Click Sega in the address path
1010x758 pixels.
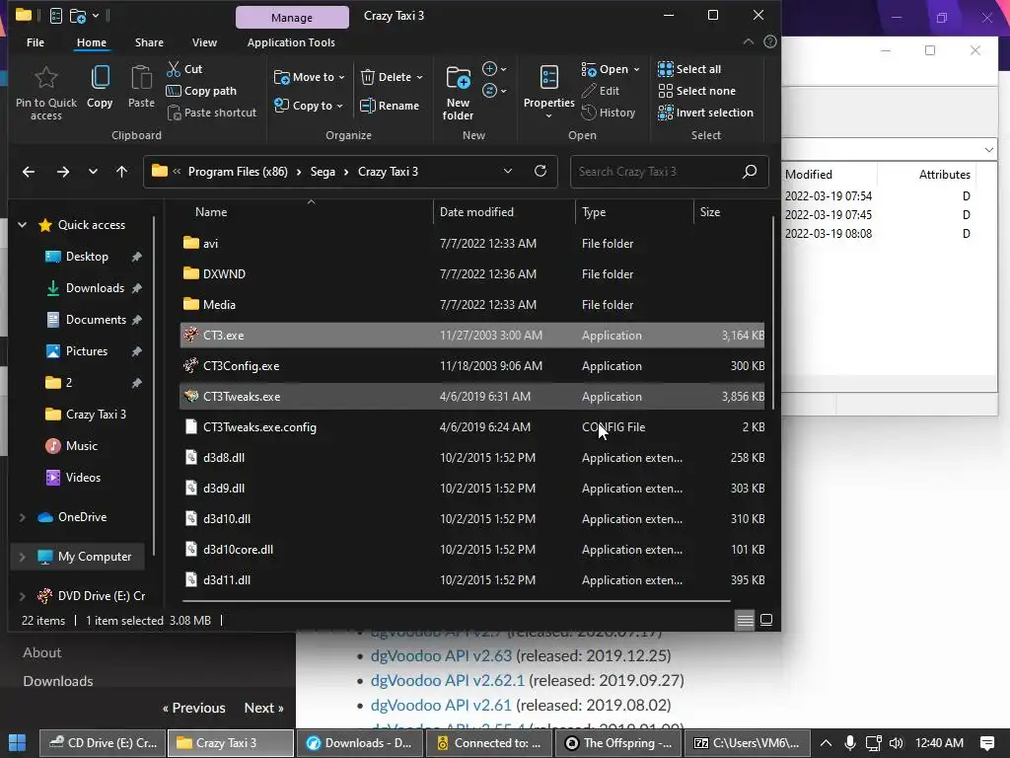pyautogui.click(x=323, y=172)
